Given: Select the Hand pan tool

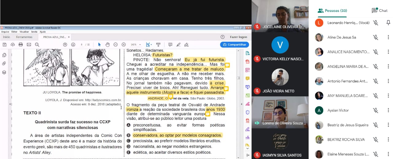Looking at the screenshot, I should pos(107,45).
